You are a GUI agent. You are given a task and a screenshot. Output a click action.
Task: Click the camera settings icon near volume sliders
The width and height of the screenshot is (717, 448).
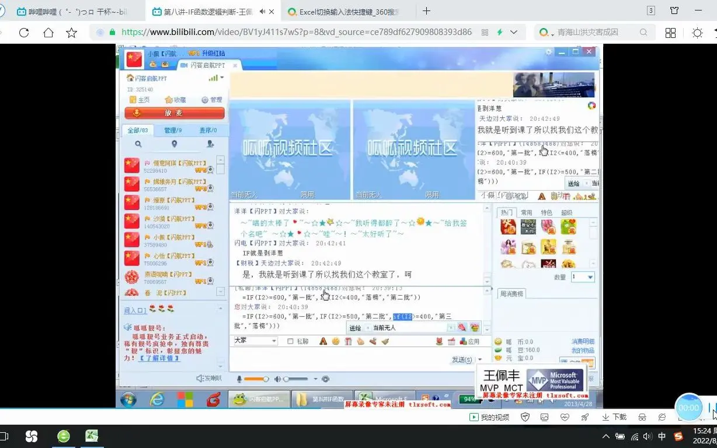coord(326,379)
